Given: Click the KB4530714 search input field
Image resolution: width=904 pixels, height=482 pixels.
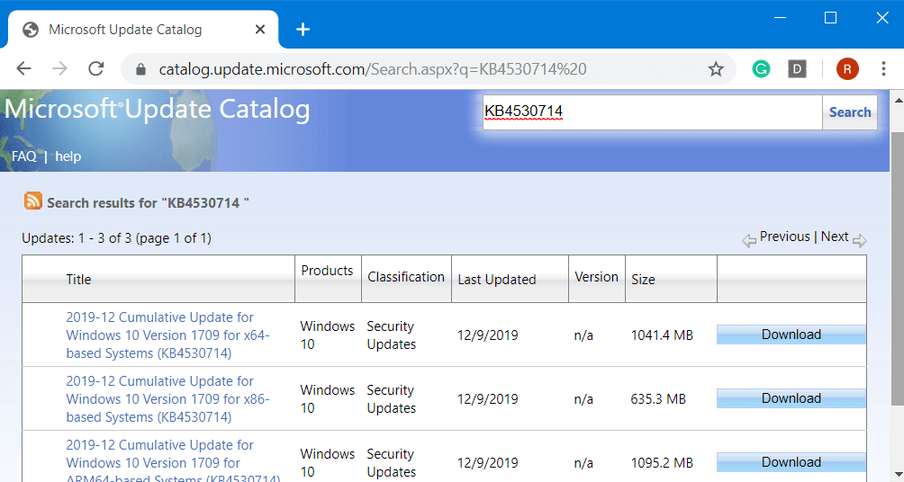Looking at the screenshot, I should (x=653, y=112).
